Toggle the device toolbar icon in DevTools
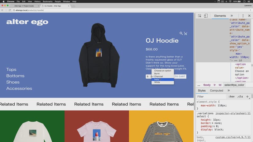 tap(206, 16)
